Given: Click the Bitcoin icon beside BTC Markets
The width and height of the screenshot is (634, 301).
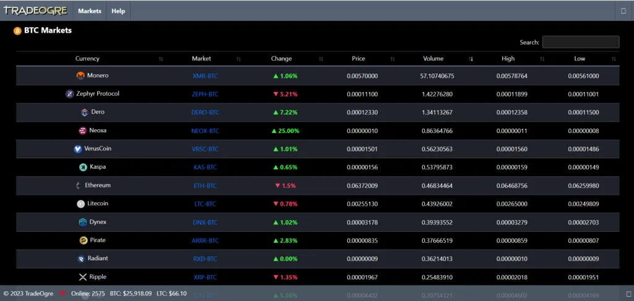Looking at the screenshot, I should [17, 31].
